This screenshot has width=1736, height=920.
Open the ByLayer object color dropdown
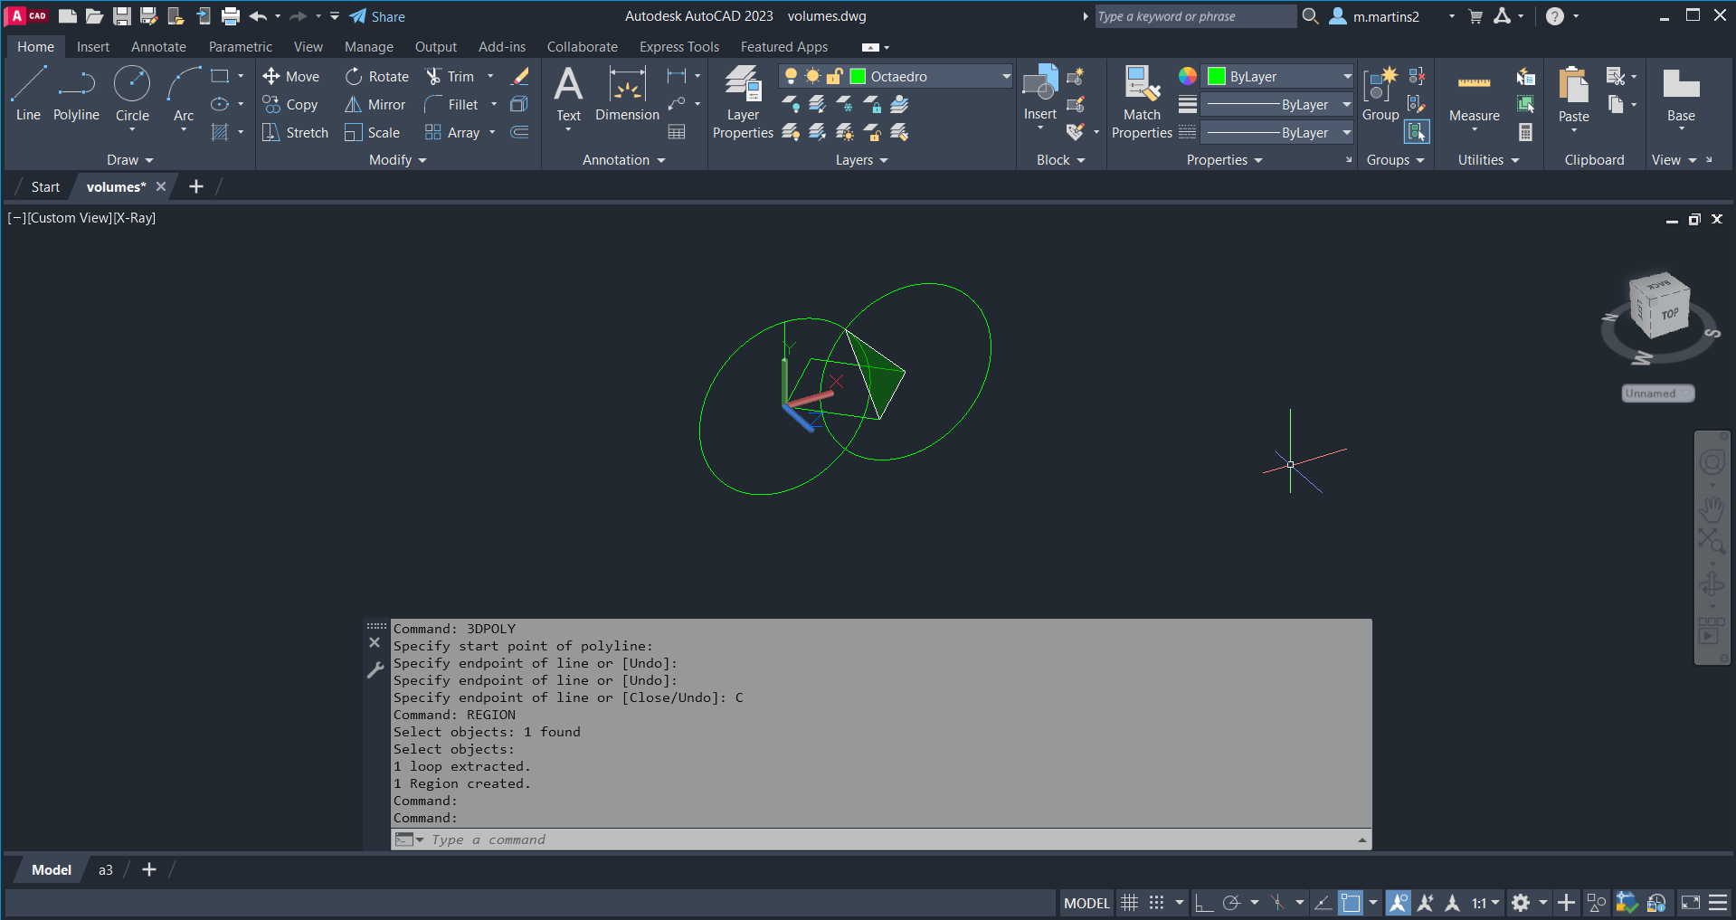[1346, 77]
